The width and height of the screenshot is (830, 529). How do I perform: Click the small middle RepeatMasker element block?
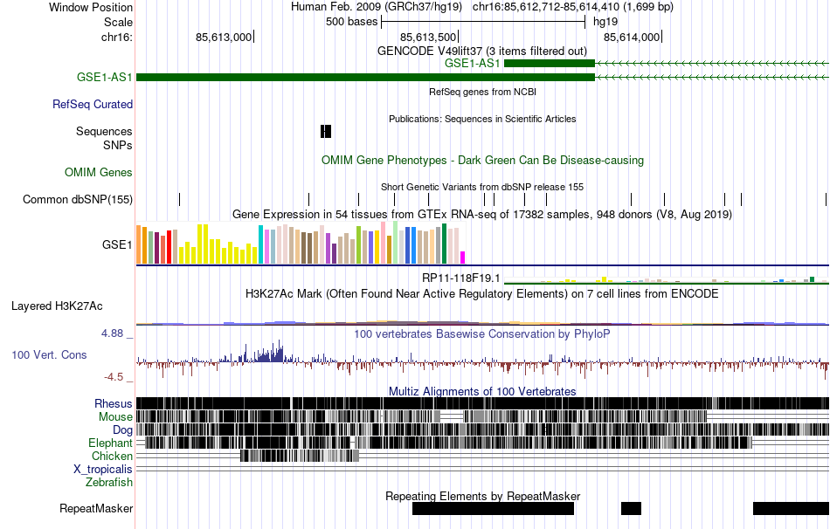(x=631, y=508)
